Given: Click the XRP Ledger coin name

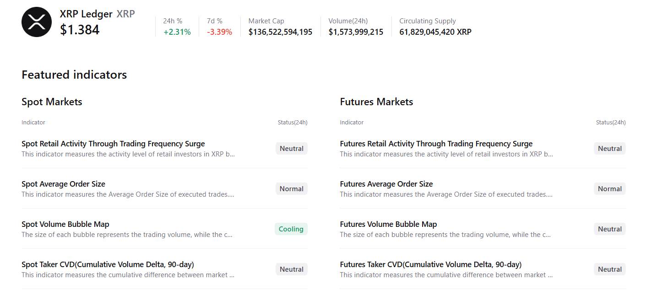Looking at the screenshot, I should [x=86, y=14].
